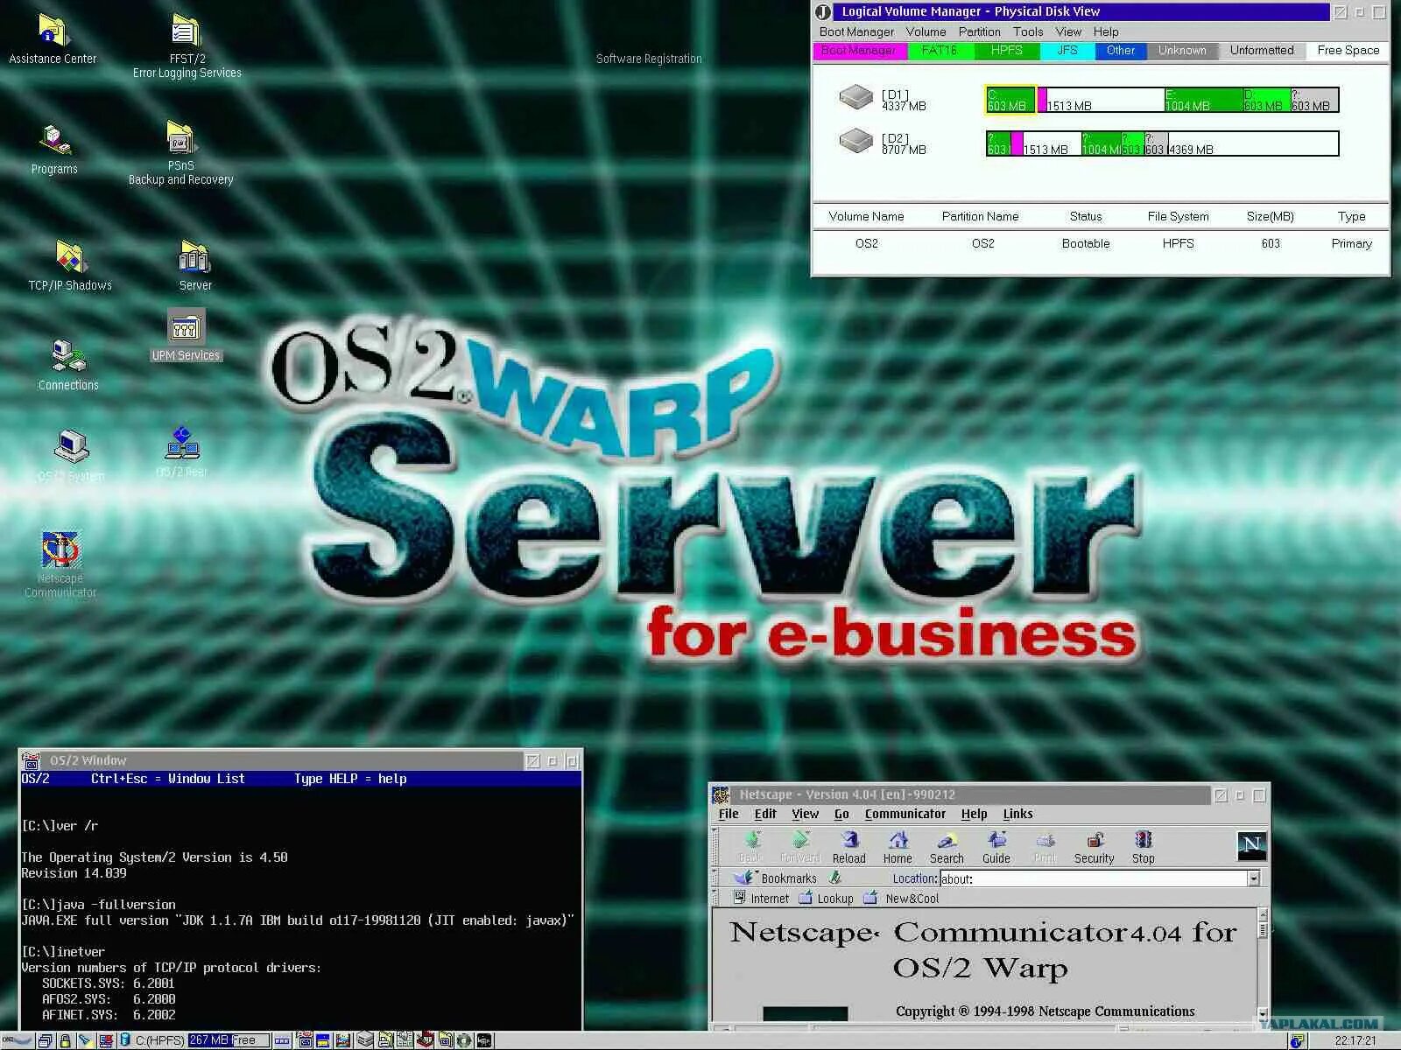Screen dimensions: 1401x1050
Task: Open the Netscape File menu
Action: click(729, 814)
